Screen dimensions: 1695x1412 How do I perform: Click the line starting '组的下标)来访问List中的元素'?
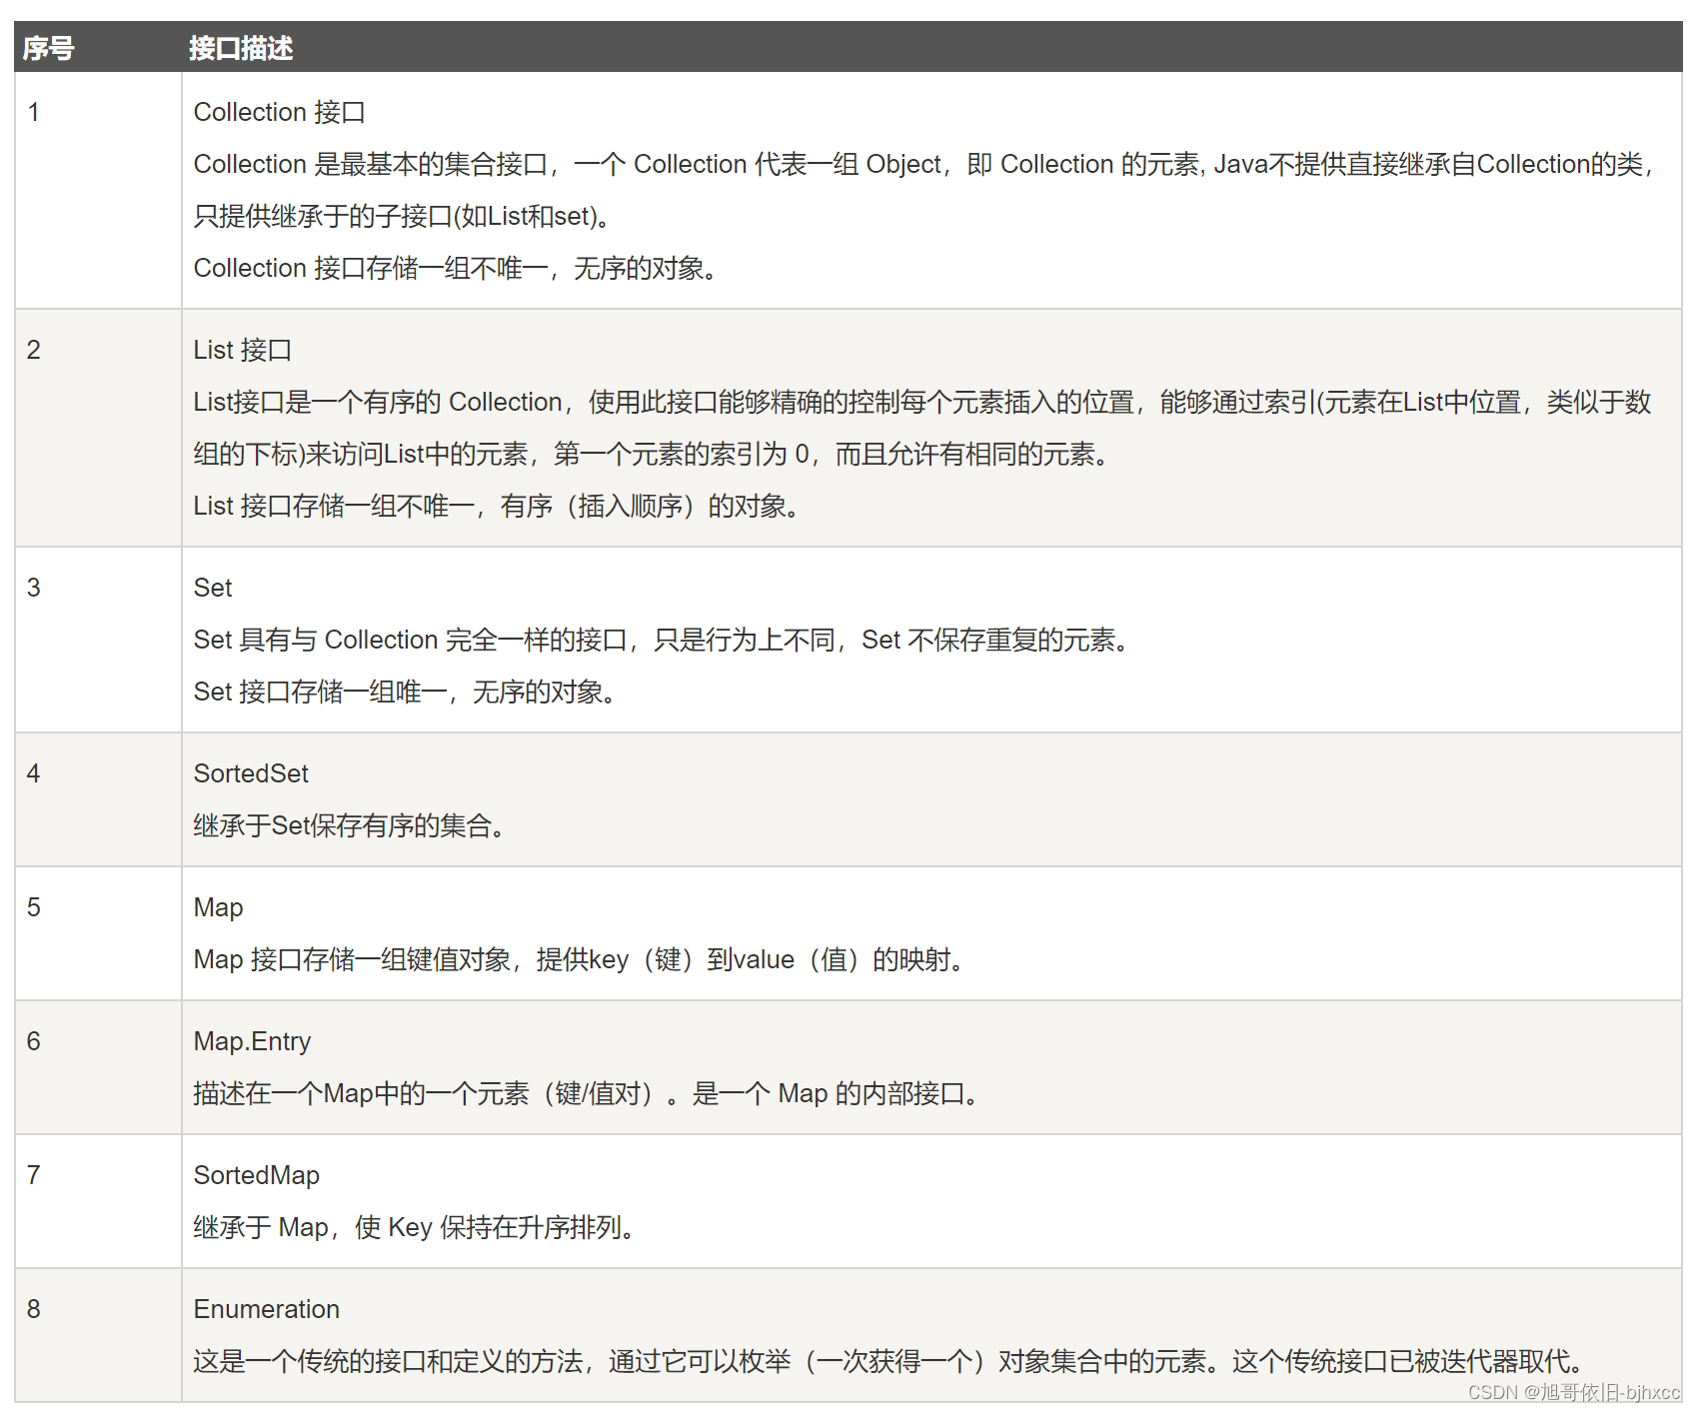pyautogui.click(x=653, y=454)
